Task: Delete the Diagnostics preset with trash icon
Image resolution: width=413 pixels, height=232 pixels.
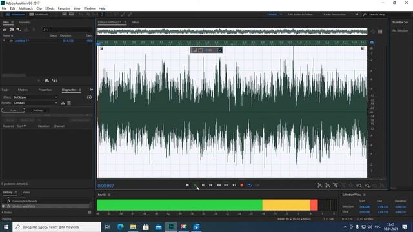Action: [x=69, y=103]
